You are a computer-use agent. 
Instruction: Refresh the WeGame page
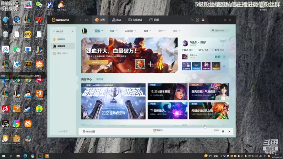[x=86, y=20]
